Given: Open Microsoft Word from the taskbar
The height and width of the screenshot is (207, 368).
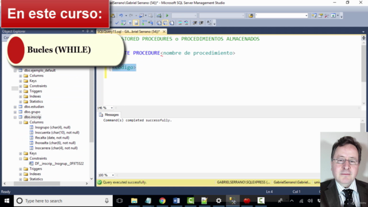Looking at the screenshot, I should click(177, 201).
